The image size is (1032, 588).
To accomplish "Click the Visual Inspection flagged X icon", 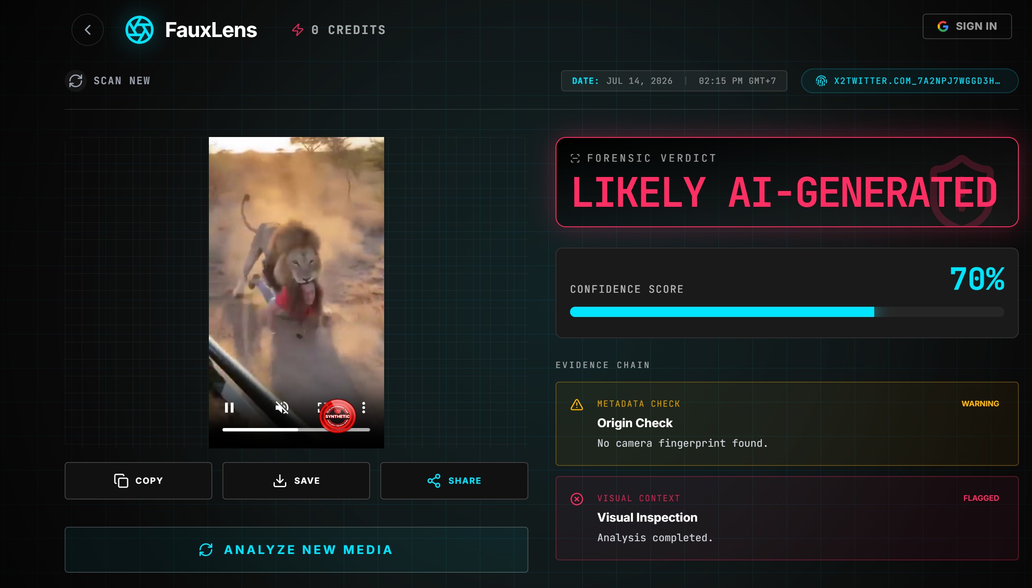I will pyautogui.click(x=577, y=499).
